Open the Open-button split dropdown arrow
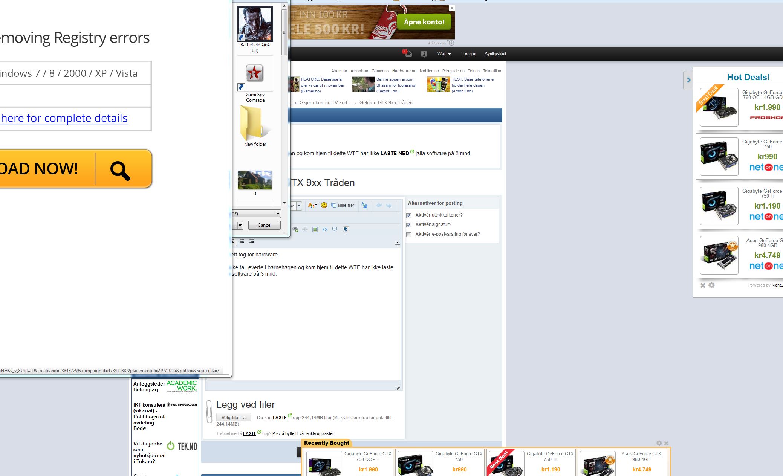This screenshot has height=476, width=783. point(240,225)
